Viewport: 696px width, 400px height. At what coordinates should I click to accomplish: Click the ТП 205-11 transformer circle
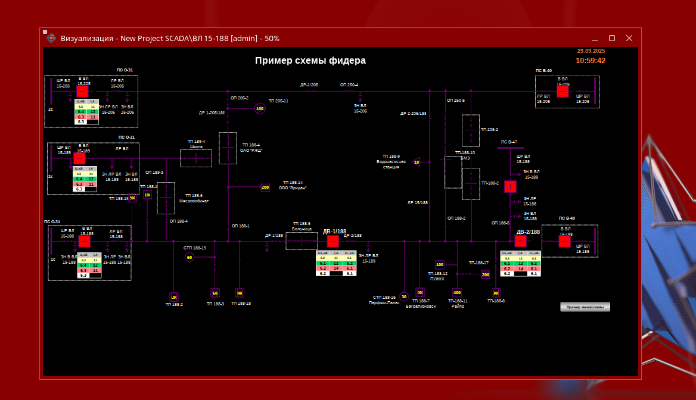(x=259, y=108)
